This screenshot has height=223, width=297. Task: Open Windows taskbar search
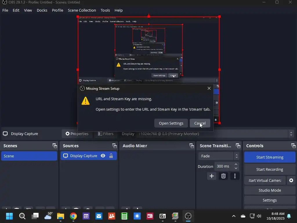tap(22, 216)
